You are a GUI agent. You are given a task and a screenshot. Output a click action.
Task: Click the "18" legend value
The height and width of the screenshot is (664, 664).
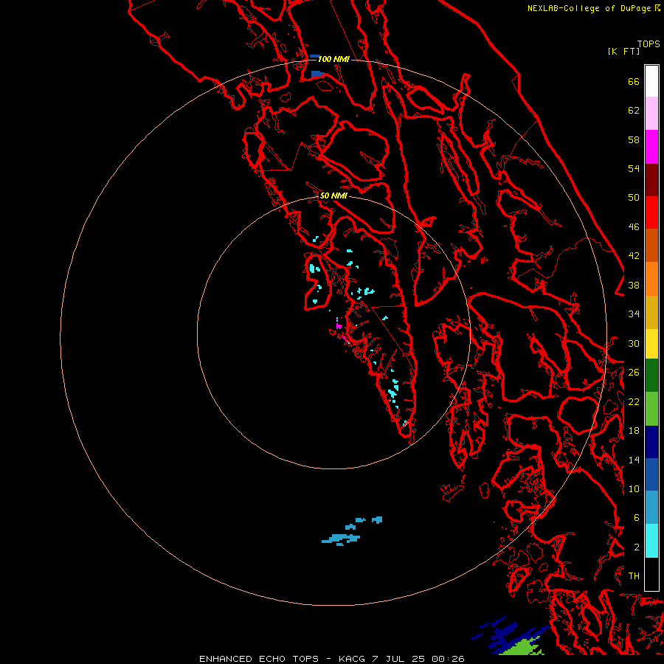point(634,431)
